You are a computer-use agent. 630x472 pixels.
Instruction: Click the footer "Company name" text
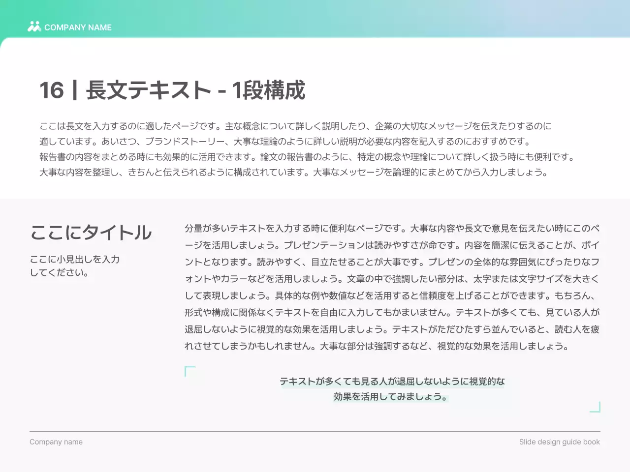coord(56,442)
